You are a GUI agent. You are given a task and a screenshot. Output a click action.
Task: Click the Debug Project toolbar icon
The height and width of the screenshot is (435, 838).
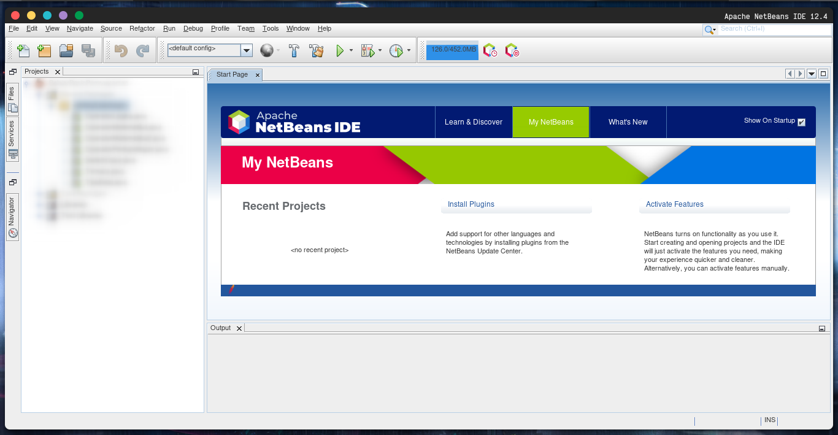click(x=367, y=50)
